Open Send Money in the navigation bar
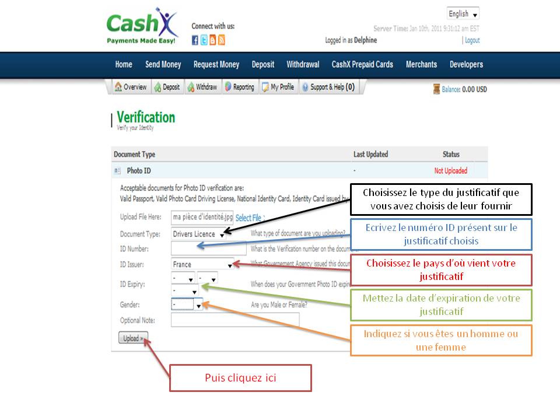The height and width of the screenshot is (420, 560). pos(163,65)
